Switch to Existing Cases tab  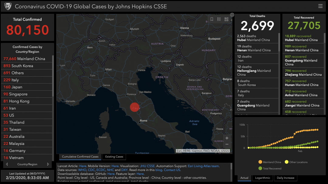coord(114,157)
